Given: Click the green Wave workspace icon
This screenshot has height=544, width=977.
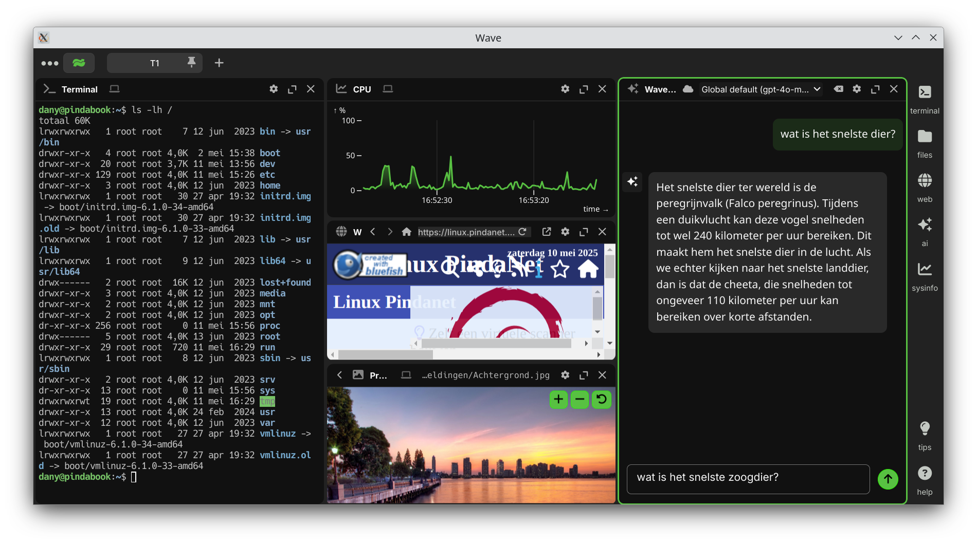Looking at the screenshot, I should (x=79, y=63).
